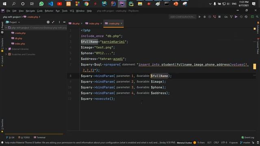Place cursor in $fullName on line 8

point(159,76)
